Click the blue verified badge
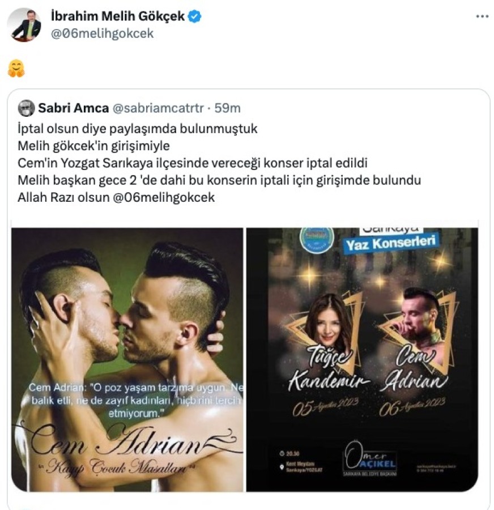This screenshot has width=494, height=510. [194, 16]
